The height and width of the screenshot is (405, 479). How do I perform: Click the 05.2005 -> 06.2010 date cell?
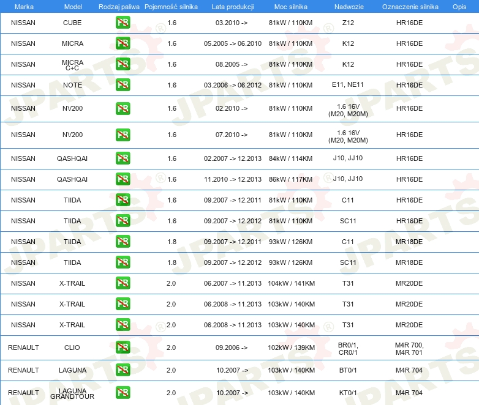click(x=233, y=43)
